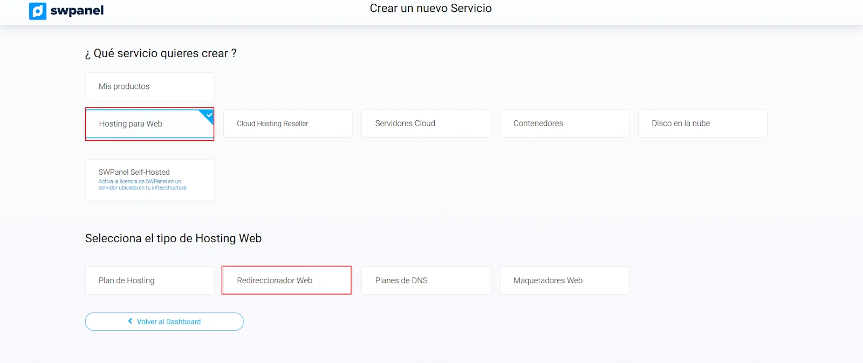Image resolution: width=863 pixels, height=363 pixels.
Task: Click the swpanel logo icon
Action: [x=37, y=11]
